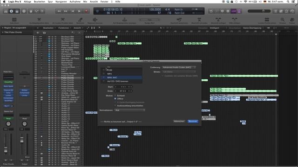
Task: Toggle Smart Controls dial icon
Action: [31, 11]
